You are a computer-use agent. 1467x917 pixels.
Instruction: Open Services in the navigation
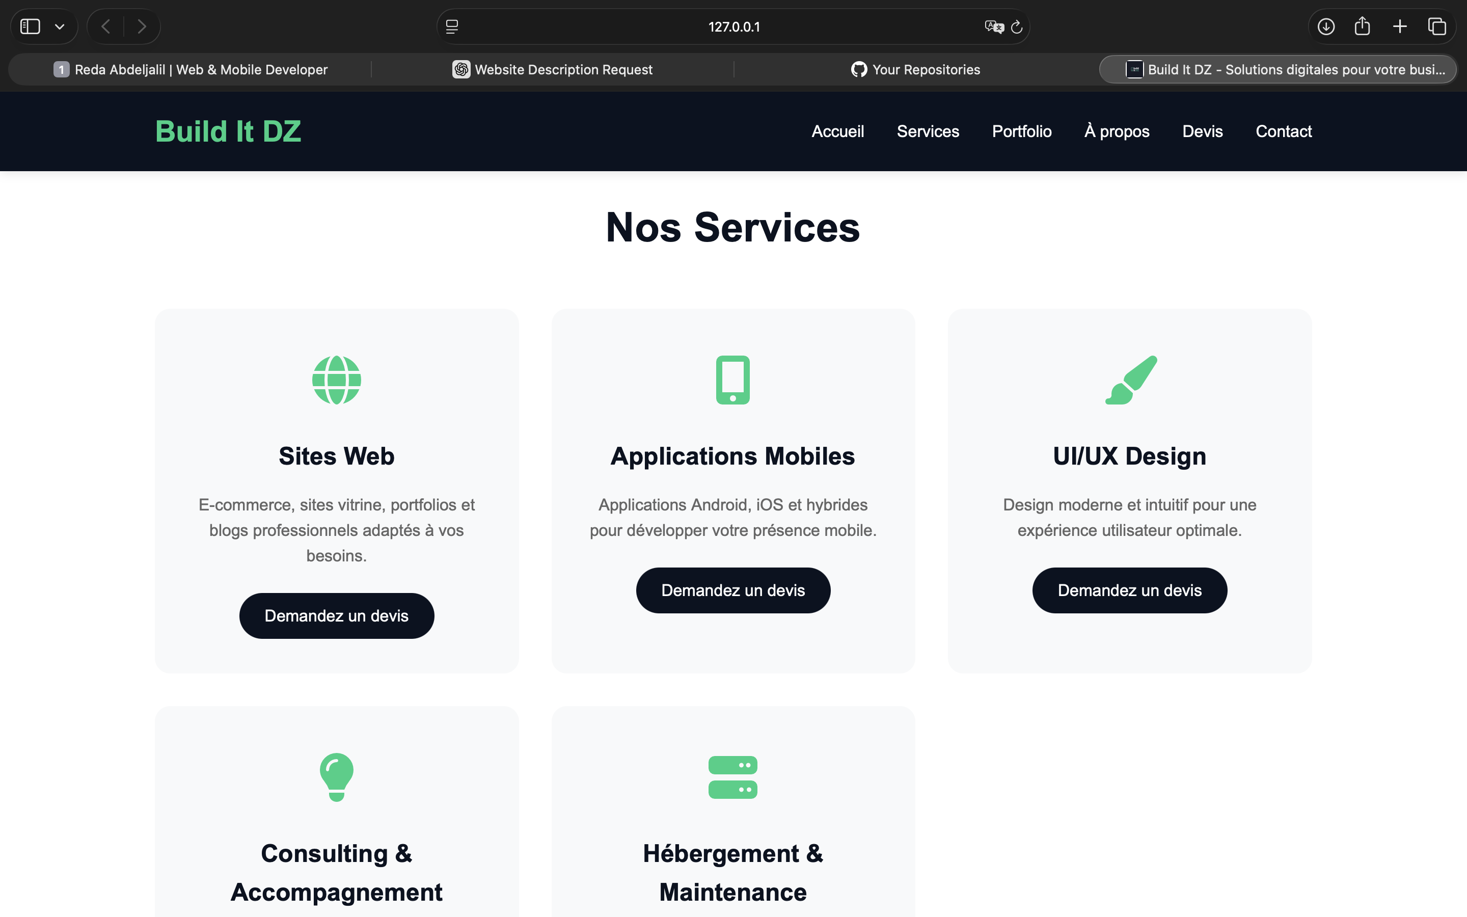click(928, 131)
